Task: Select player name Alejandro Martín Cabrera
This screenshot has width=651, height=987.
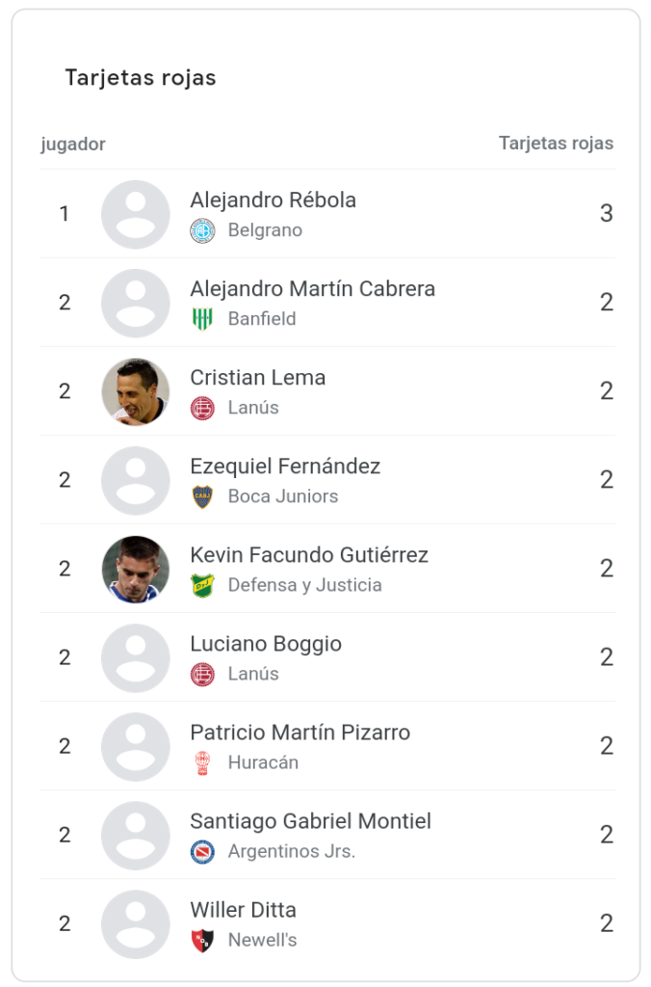Action: point(312,289)
